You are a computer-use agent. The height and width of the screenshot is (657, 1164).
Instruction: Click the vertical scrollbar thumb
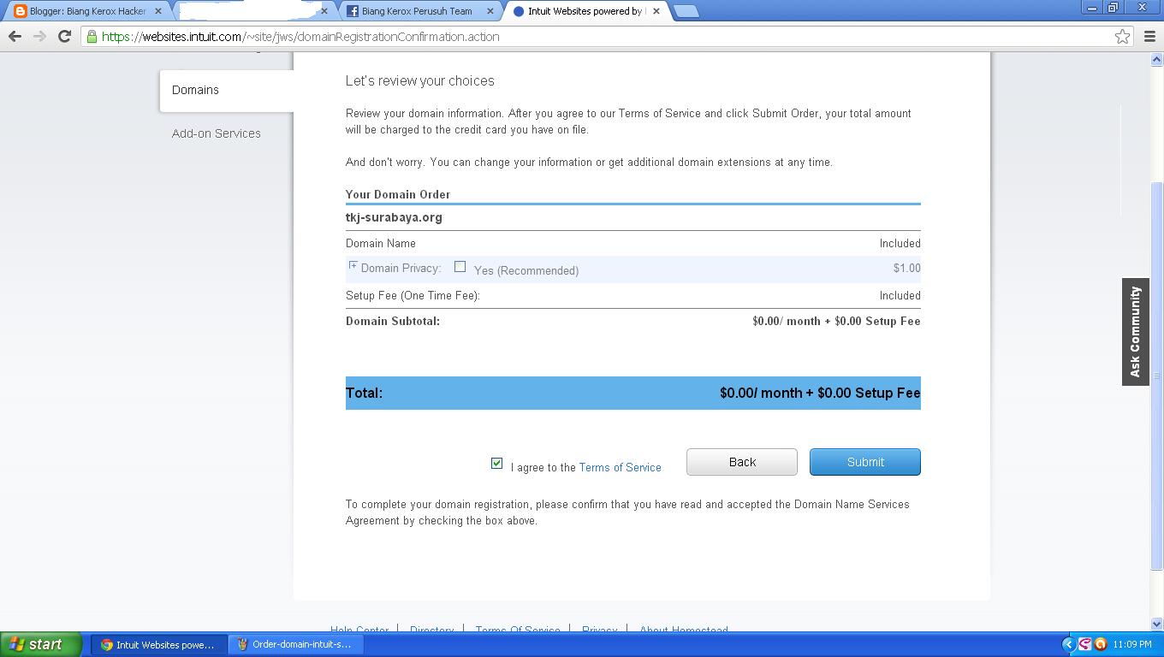pyautogui.click(x=1156, y=376)
